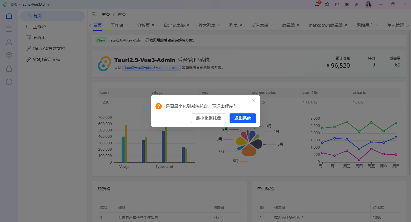Close the exit confirmation dialog
Image resolution: width=411 pixels, height=222 pixels.
tap(254, 101)
